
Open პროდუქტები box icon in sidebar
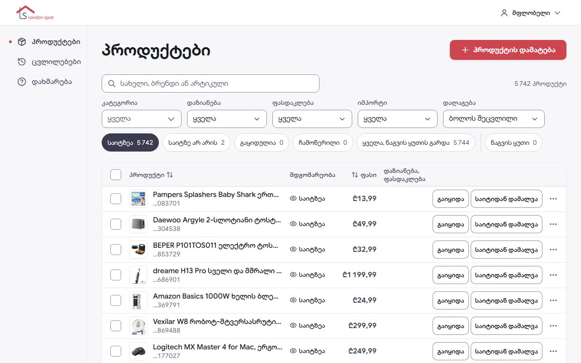[22, 42]
